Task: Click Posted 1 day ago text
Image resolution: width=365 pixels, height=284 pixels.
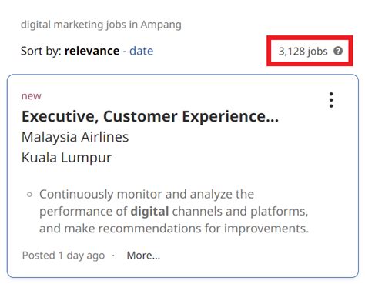Action: (63, 256)
